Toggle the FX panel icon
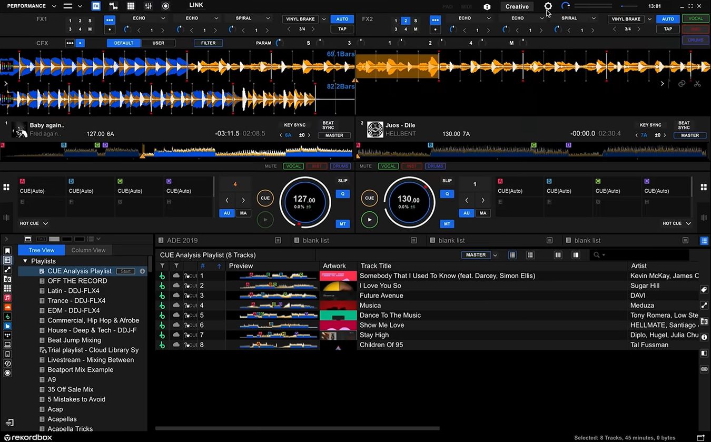The width and height of the screenshot is (711, 442). (x=96, y=6)
